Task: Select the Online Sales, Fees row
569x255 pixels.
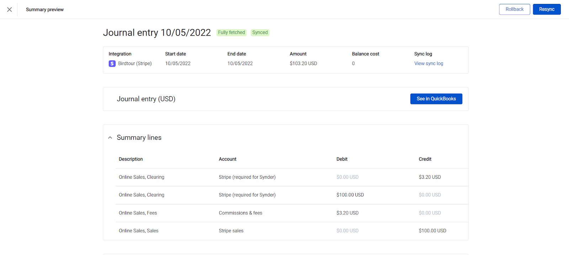Action: pos(292,213)
